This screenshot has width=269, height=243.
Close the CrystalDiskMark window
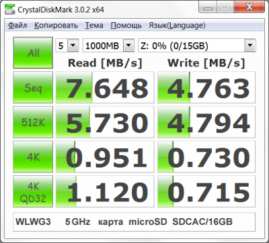point(249,7)
